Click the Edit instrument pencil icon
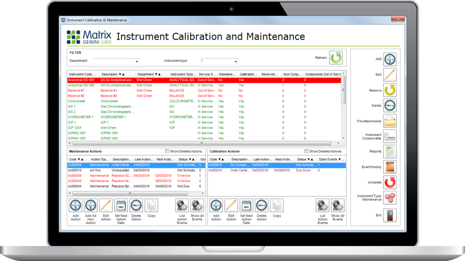Image resolution: width=465 pixels, height=261 pixels. [x=390, y=75]
